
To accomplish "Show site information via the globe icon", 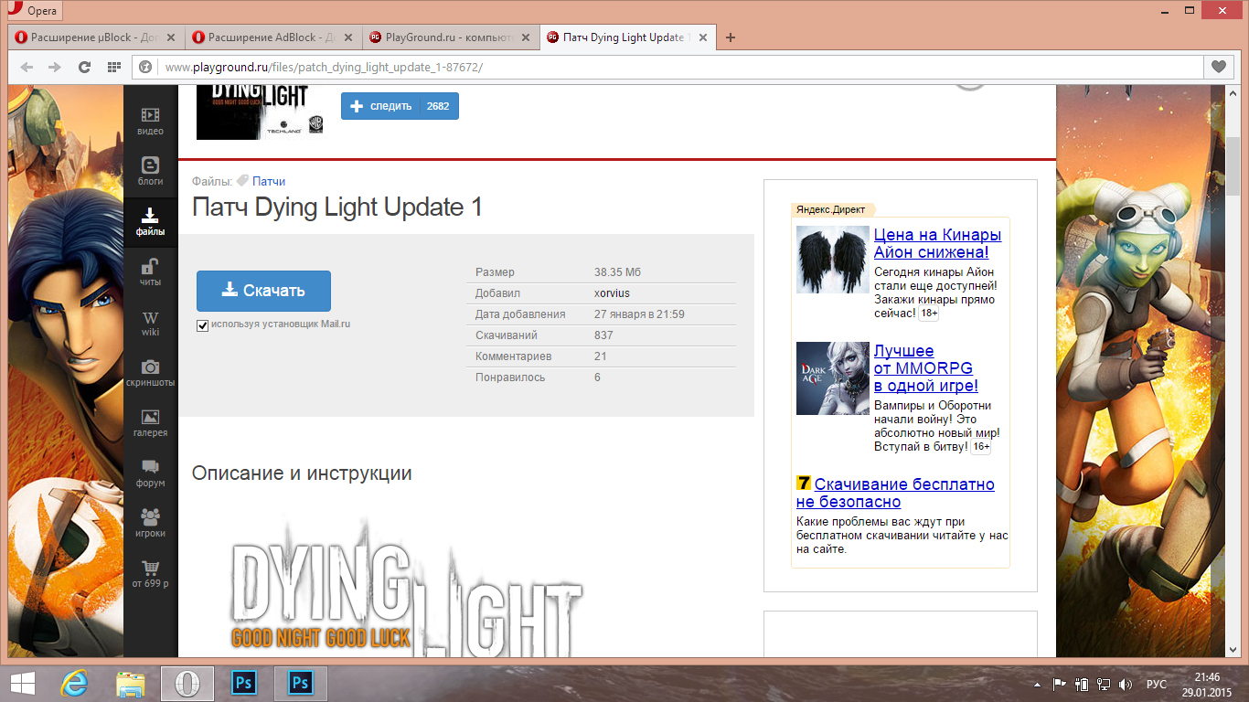I will pyautogui.click(x=145, y=67).
